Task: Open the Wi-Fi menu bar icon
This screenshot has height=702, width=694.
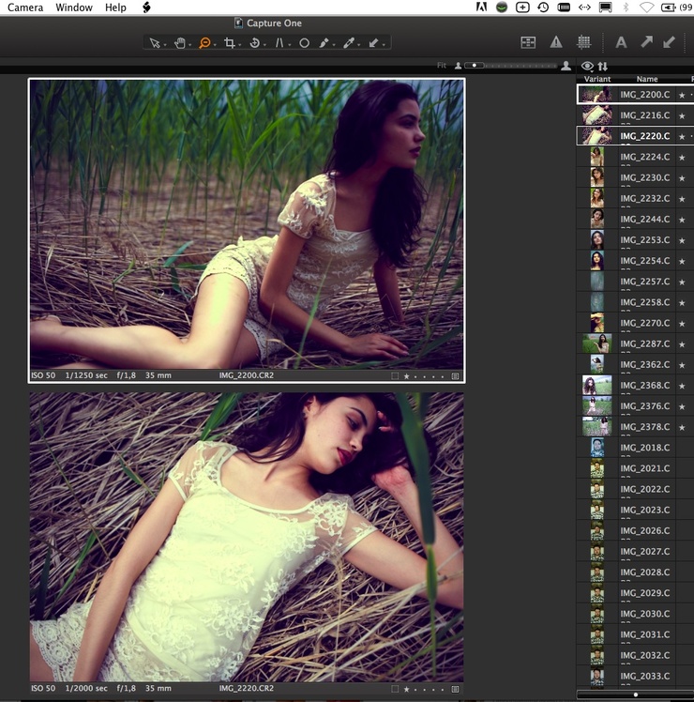Action: click(646, 8)
